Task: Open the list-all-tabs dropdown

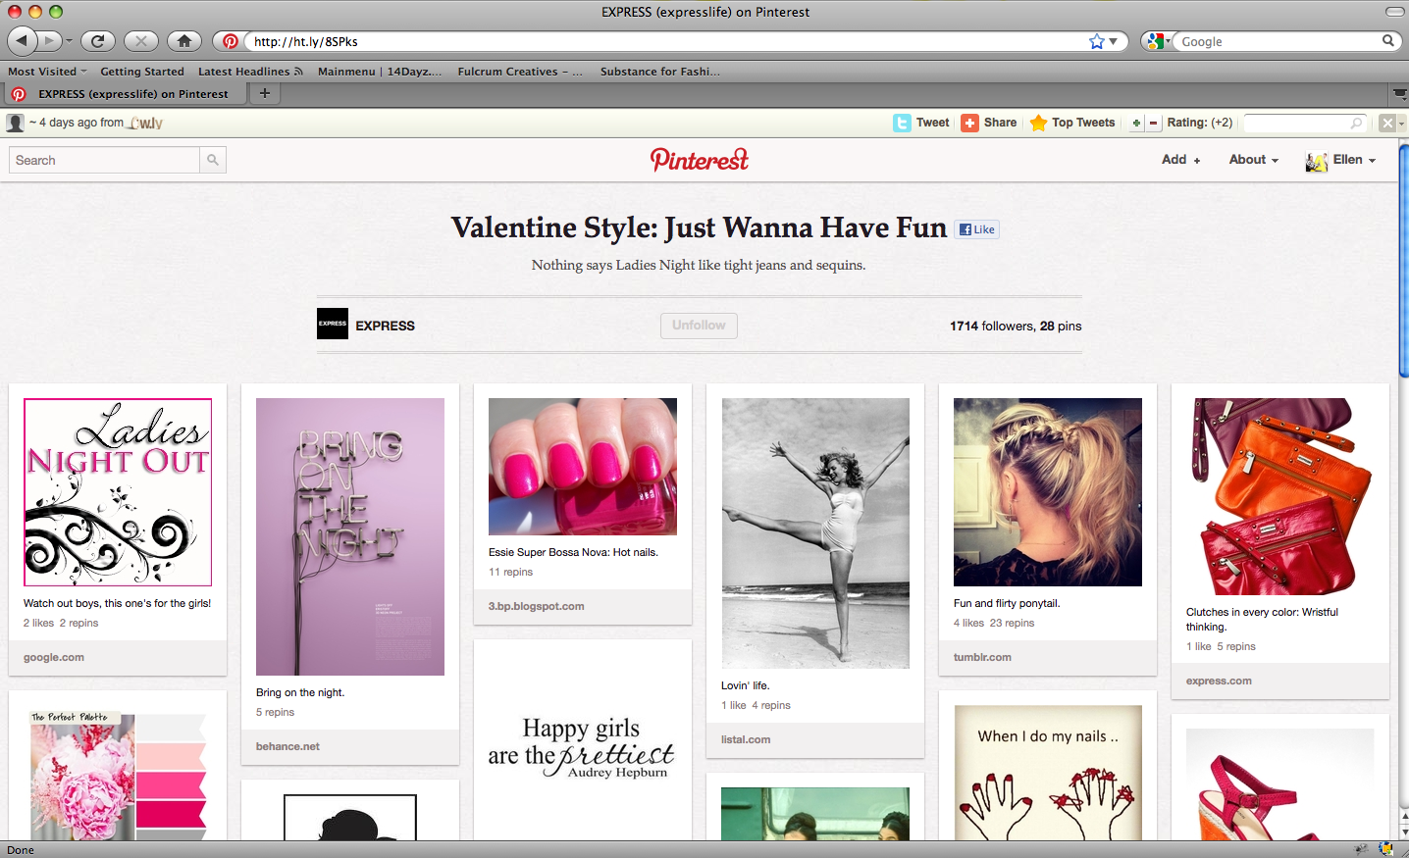Action: [1399, 94]
